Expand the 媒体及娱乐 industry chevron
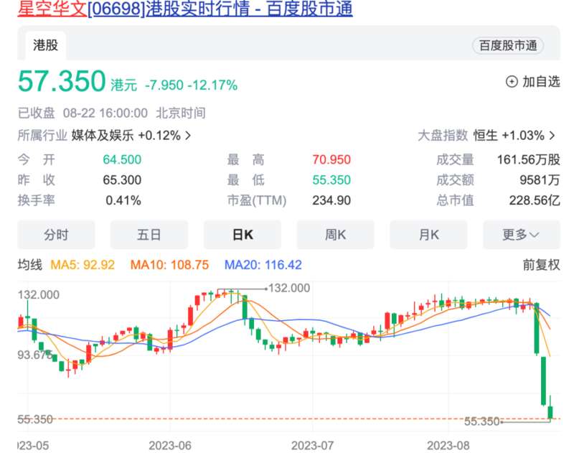The height and width of the screenshot is (453, 574). click(188, 135)
